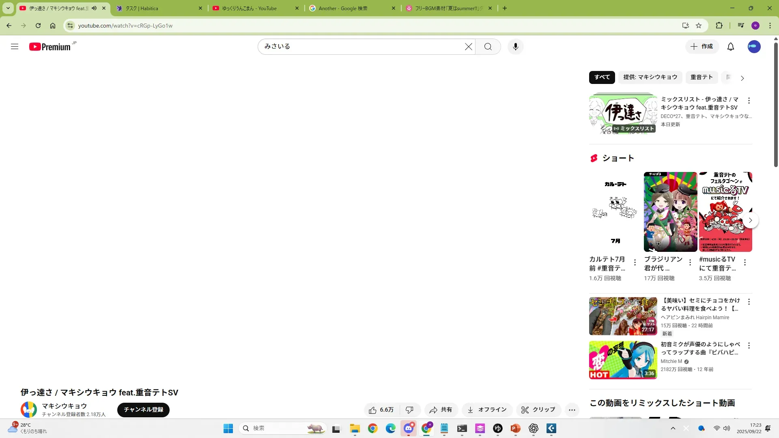
Task: Open the YouTube hamburger guide menu
Action: click(x=15, y=47)
